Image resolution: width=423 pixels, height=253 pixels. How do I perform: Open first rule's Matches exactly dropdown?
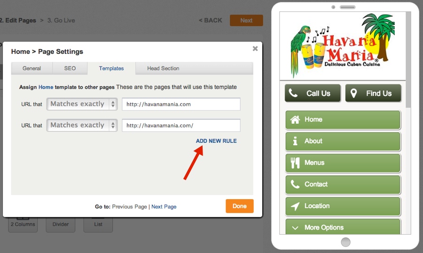pos(82,104)
